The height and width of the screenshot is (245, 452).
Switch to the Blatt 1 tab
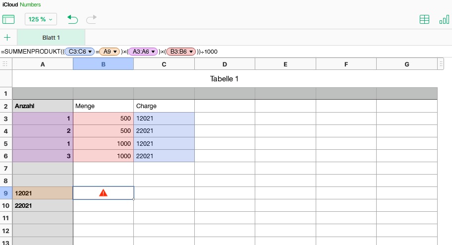point(51,38)
